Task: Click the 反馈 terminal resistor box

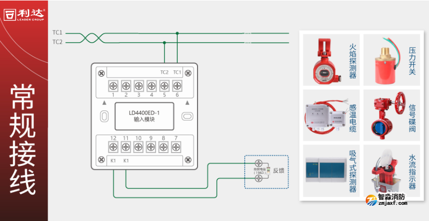Action: [x=266, y=171]
